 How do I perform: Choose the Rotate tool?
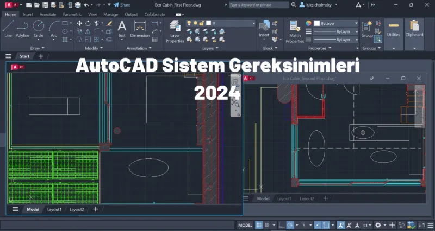coord(88,23)
